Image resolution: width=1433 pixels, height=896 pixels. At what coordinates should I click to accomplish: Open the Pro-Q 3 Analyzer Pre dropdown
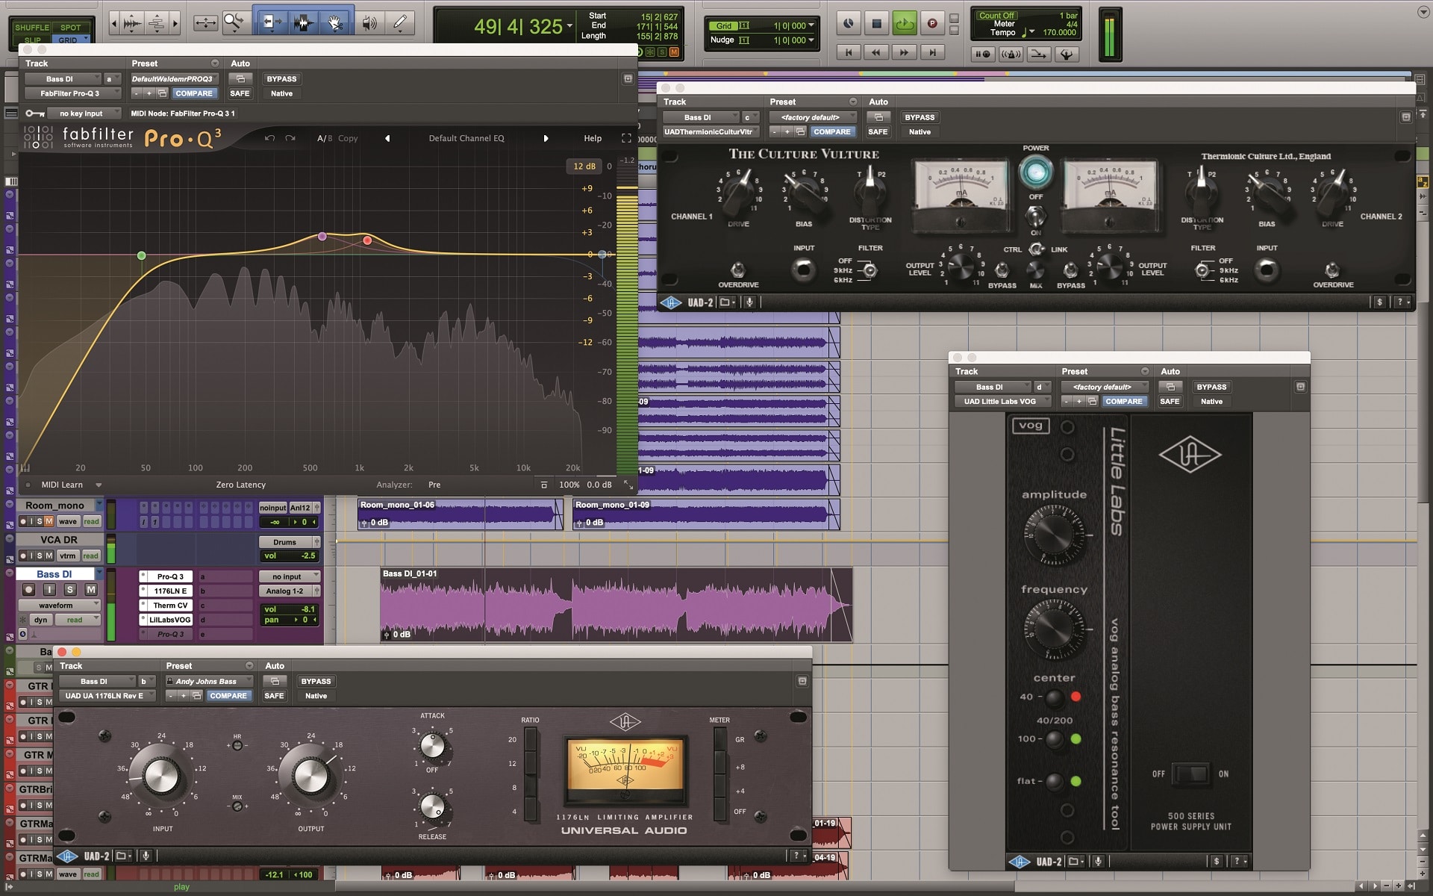pos(434,485)
